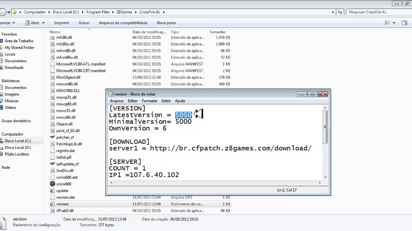Click the Notepad horizontal scrollbar track
412x231 pixels.
[x=215, y=183]
